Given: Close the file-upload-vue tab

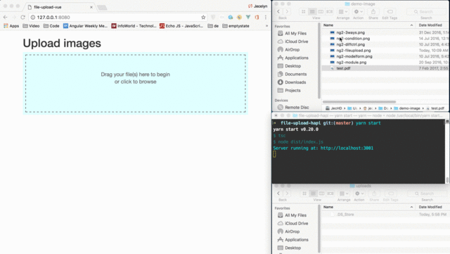Looking at the screenshot, I should coord(91,7).
